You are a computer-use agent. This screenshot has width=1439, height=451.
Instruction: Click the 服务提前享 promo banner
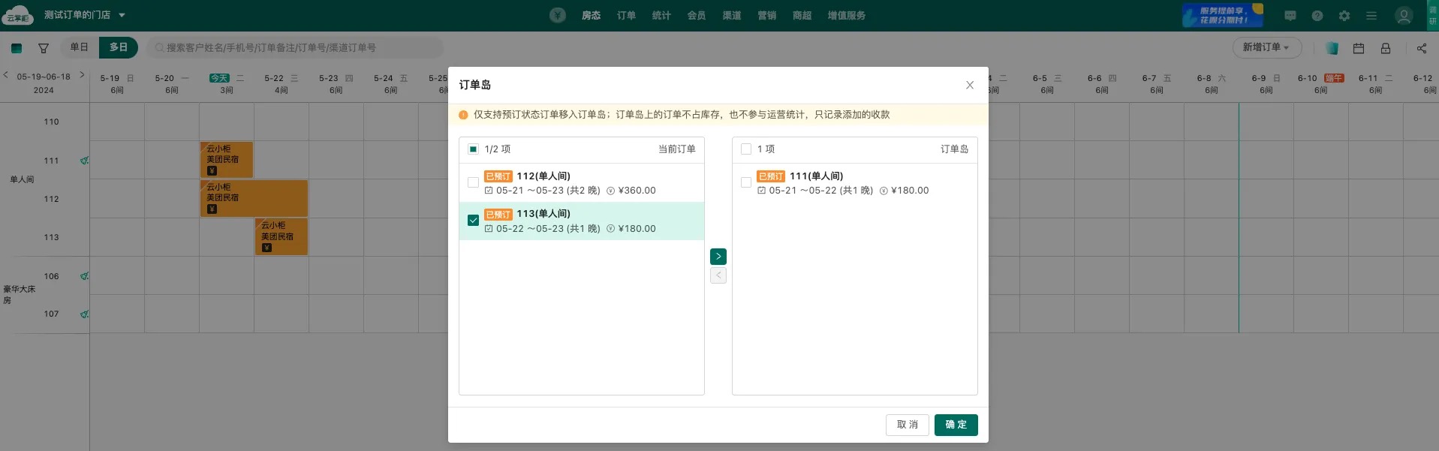pos(1222,15)
